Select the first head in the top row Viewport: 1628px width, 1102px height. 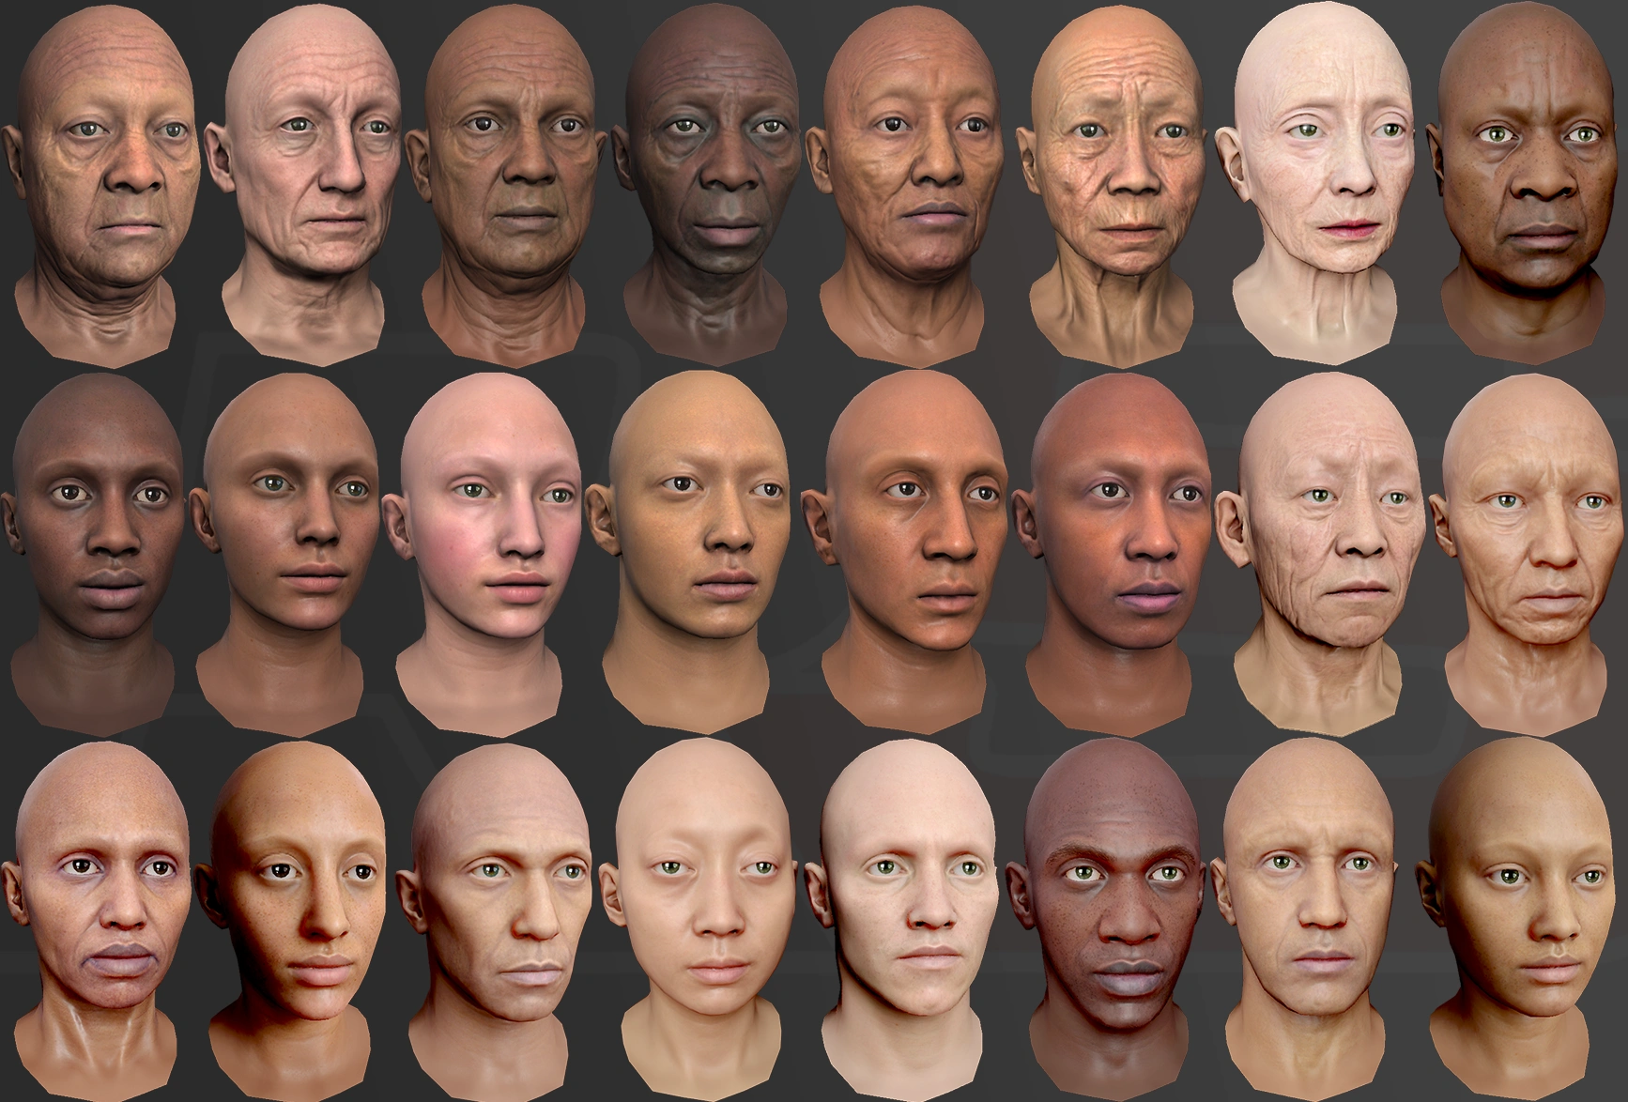(100, 188)
